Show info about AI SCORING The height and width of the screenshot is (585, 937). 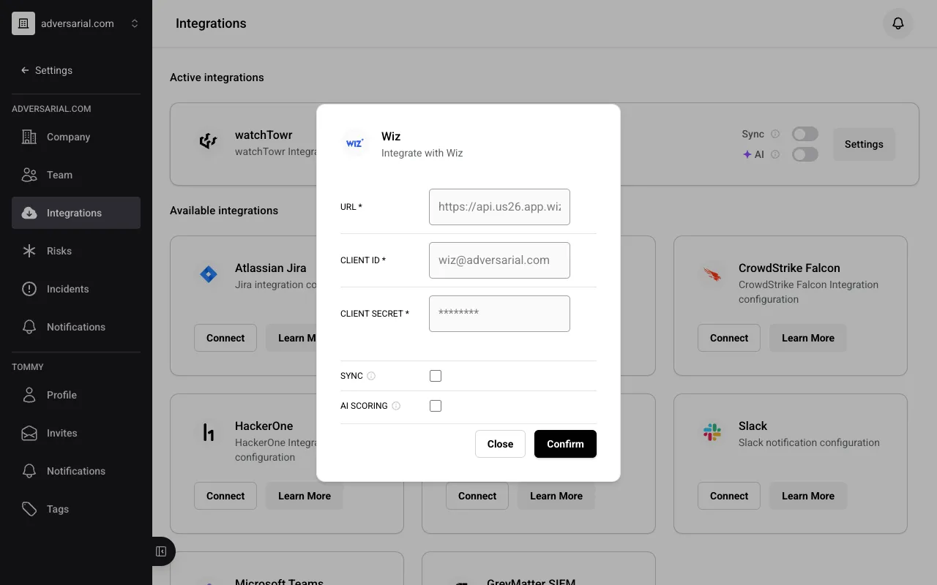tap(396, 406)
